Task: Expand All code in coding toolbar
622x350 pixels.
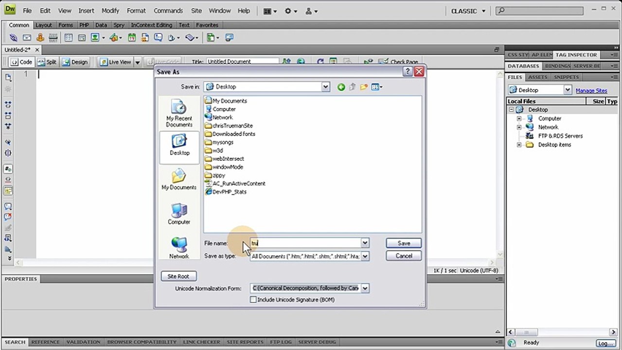Action: click(8, 126)
